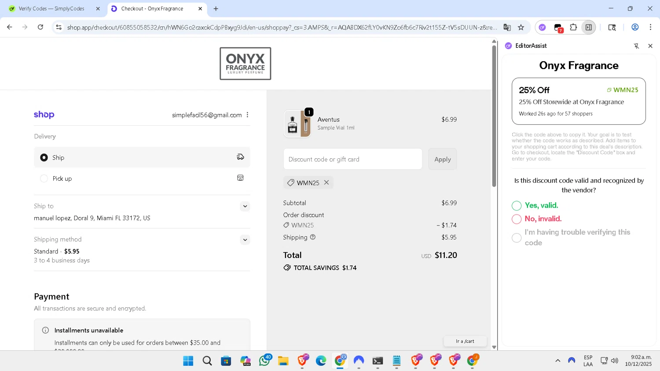
Task: Choose "Yes, valid." radio option
Action: tap(517, 206)
